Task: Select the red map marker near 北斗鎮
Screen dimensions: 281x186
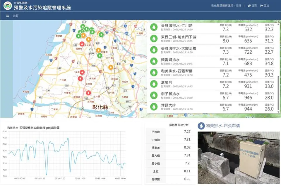Action: click(x=88, y=93)
